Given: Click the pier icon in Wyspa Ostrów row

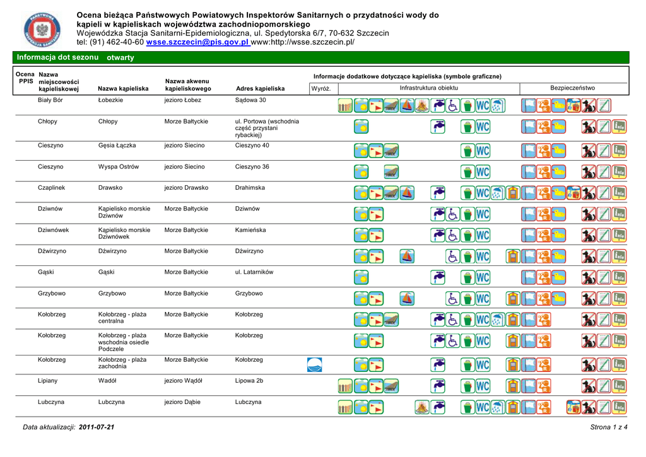Looking at the screenshot, I should point(391,171).
